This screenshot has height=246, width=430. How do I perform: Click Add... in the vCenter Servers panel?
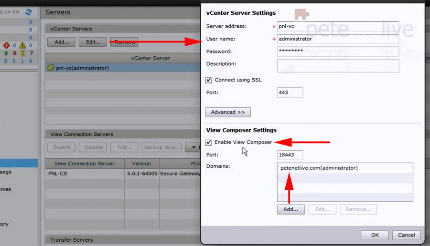click(x=62, y=42)
